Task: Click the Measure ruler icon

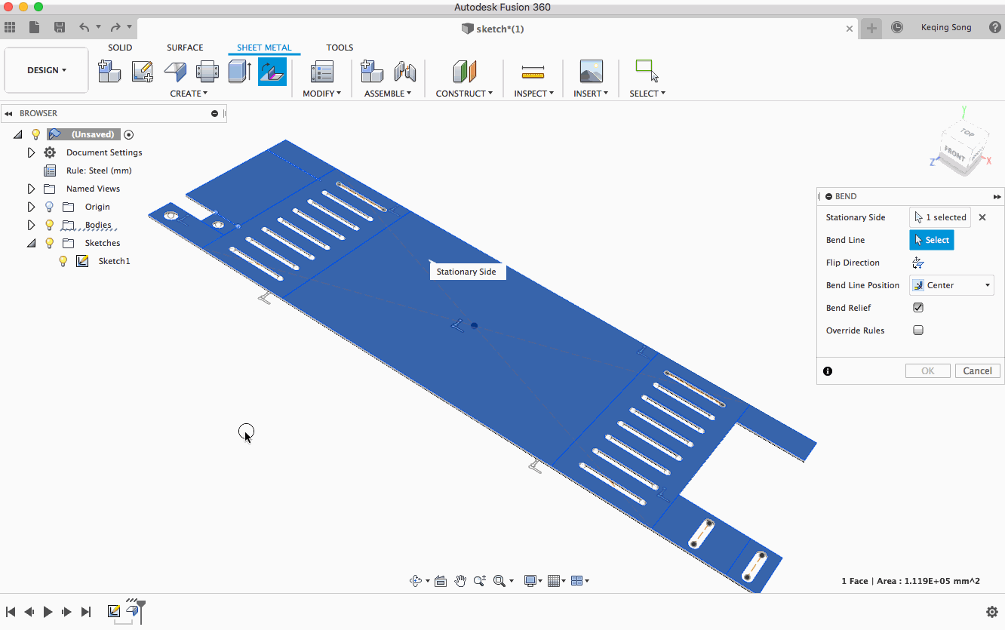Action: click(x=533, y=72)
